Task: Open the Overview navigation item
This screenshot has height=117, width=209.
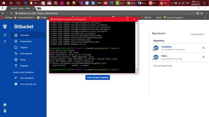Action: (28, 35)
